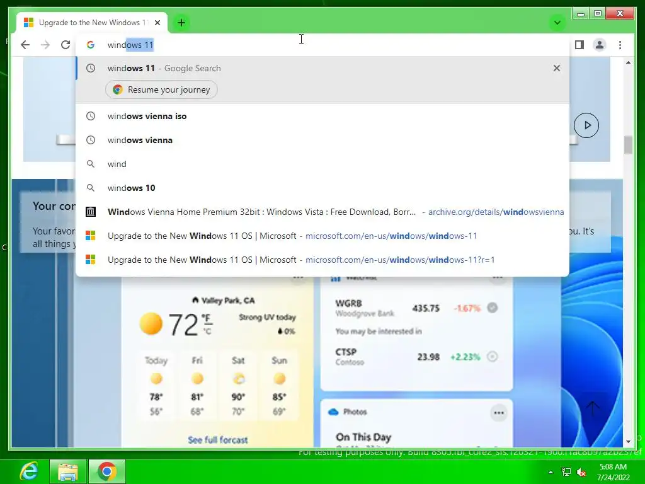Open File Explorer from the taskbar
The image size is (645, 484).
click(68, 471)
